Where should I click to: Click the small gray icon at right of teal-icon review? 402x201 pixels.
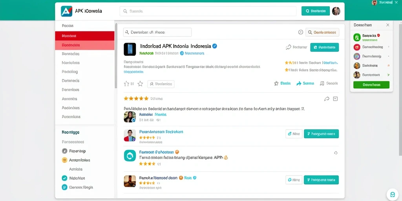(x=336, y=153)
